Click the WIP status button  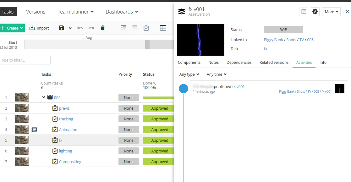[283, 30]
